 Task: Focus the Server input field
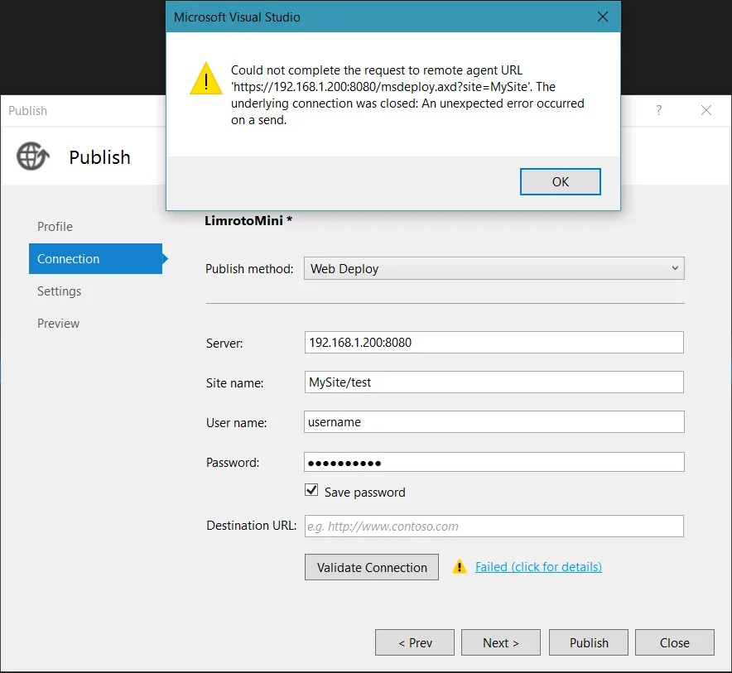494,343
